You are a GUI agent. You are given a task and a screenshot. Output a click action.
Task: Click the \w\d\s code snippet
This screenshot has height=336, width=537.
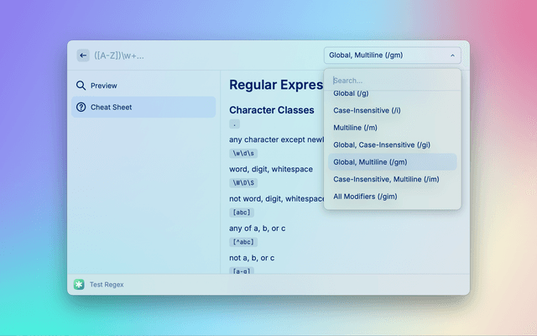coord(243,154)
